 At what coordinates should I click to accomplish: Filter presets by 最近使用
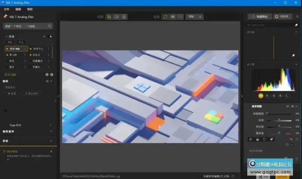pyautogui.click(x=32, y=93)
